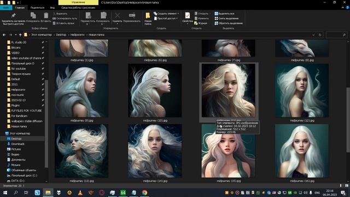Open Properties from the ribbon

pyautogui.click(x=187, y=18)
